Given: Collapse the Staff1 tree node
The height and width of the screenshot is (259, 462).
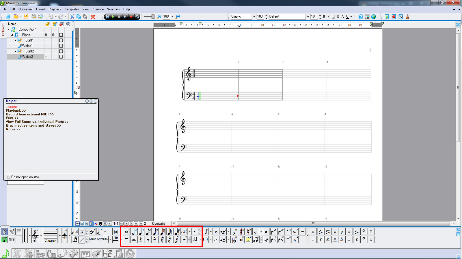Looking at the screenshot, I should 16,40.
